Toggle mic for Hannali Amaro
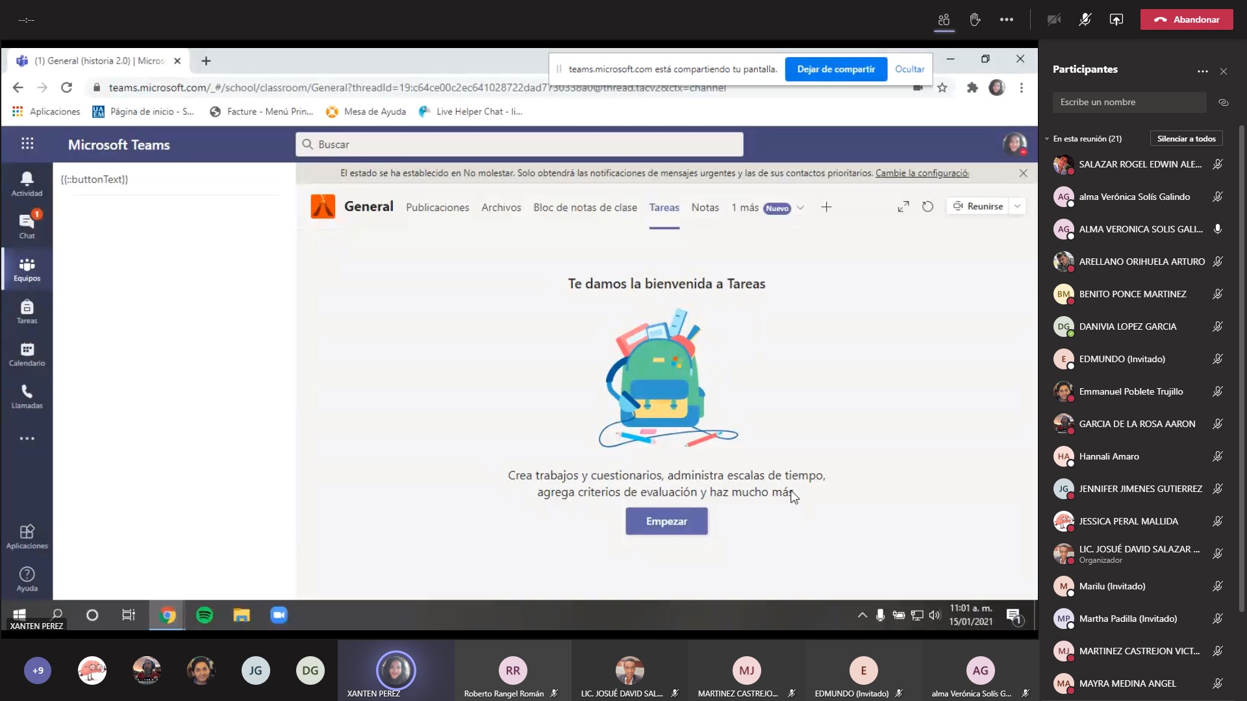 tap(1218, 456)
